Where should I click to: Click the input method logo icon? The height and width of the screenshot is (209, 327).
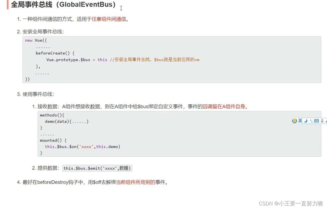(x=294, y=121)
